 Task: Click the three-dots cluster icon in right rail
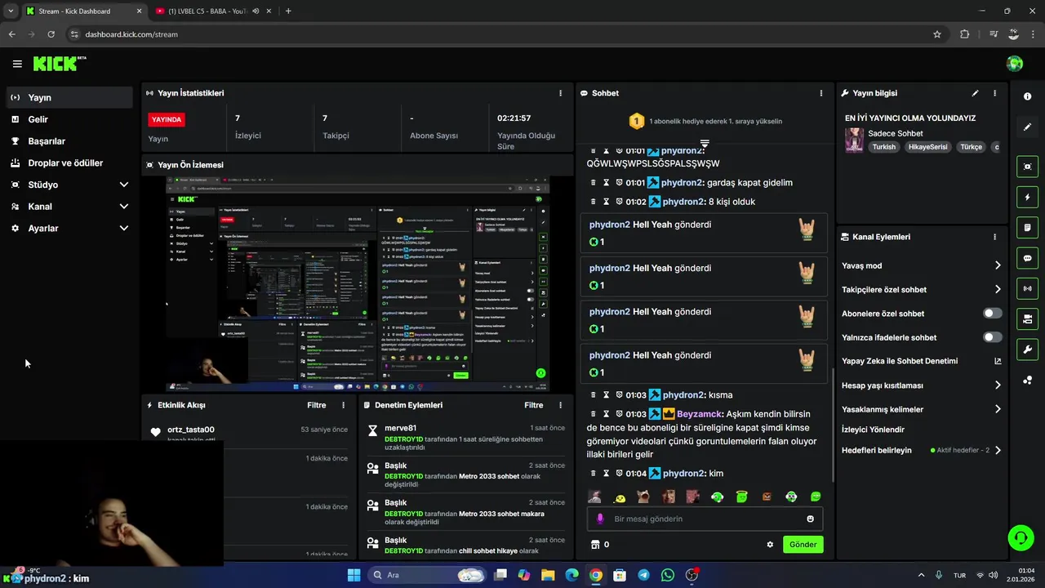click(1027, 380)
